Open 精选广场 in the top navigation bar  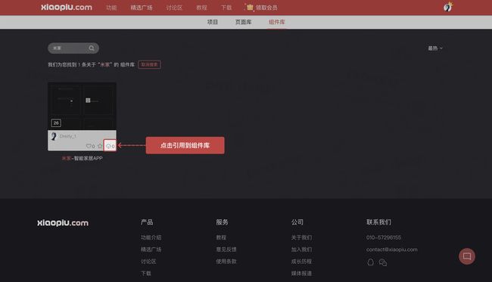142,8
